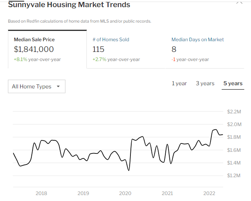Open the All Home Types dropdown
251x201 pixels.
click(36, 86)
